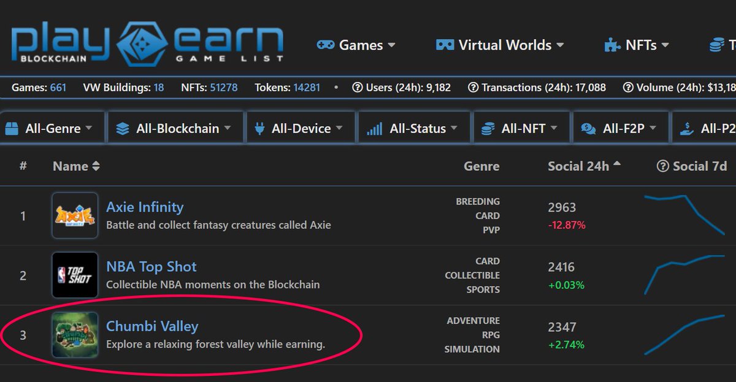Sort by Name using the sort arrows
Screen dimensions: 736x382
coord(96,167)
